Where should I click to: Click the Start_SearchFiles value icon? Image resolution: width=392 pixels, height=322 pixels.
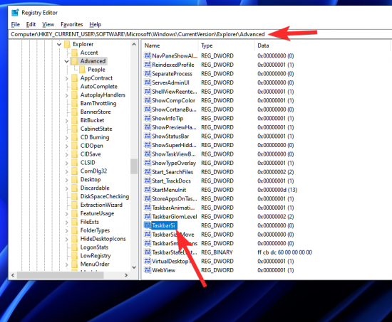click(x=148, y=172)
